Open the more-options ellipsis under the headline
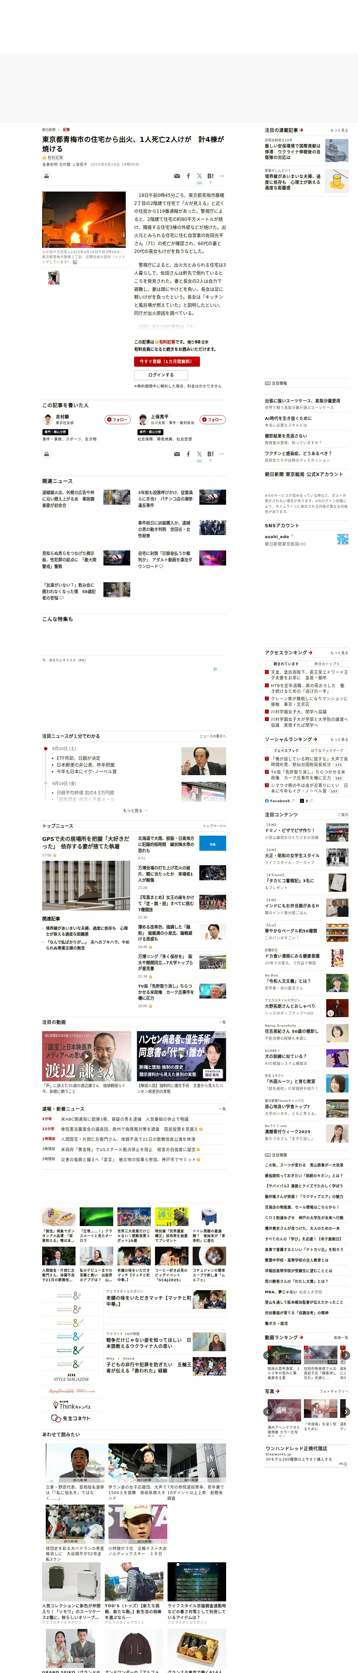 (222, 176)
